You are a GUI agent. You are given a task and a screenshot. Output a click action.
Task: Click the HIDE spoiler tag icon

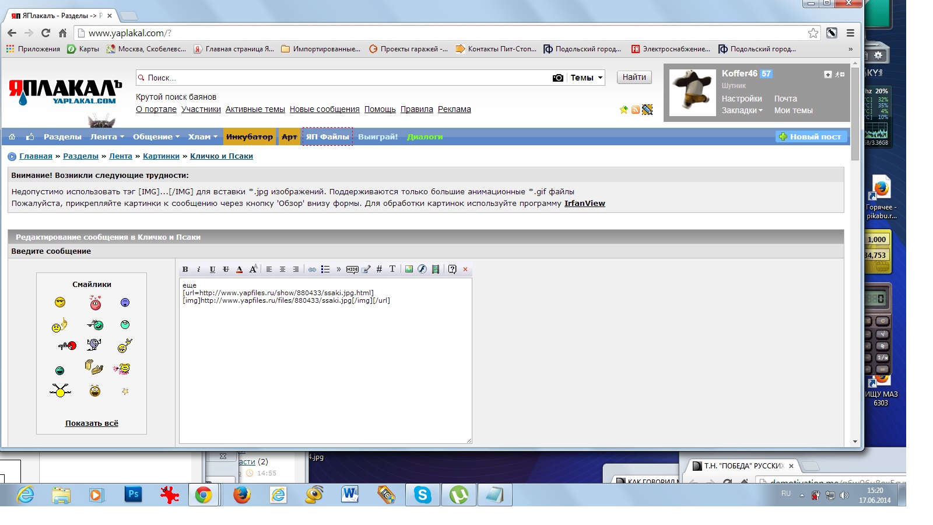[352, 269]
